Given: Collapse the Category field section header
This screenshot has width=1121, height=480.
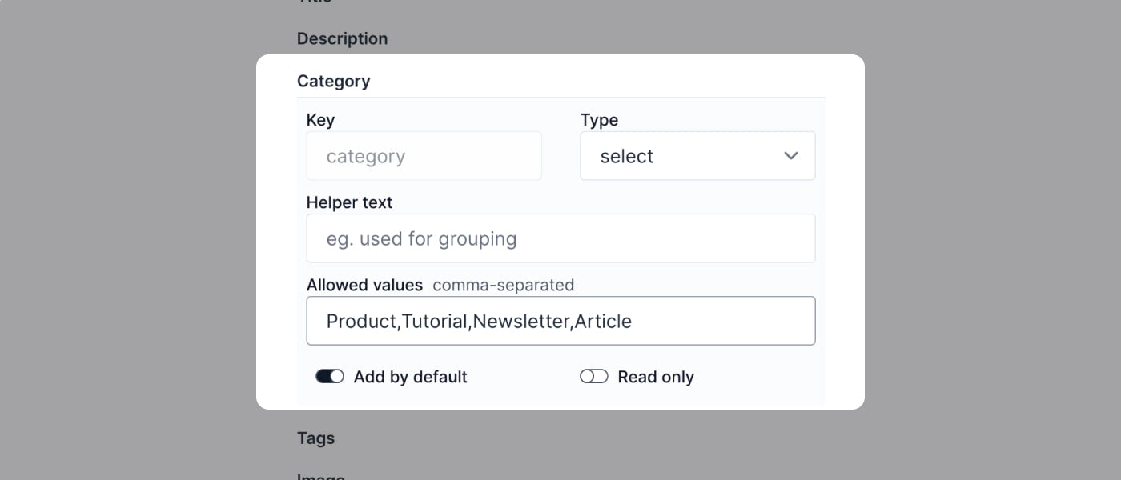Looking at the screenshot, I should (334, 81).
